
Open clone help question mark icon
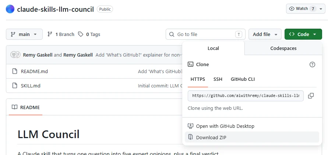click(312, 65)
